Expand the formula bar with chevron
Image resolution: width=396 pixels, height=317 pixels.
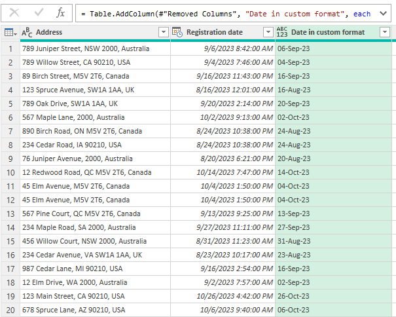(383, 13)
